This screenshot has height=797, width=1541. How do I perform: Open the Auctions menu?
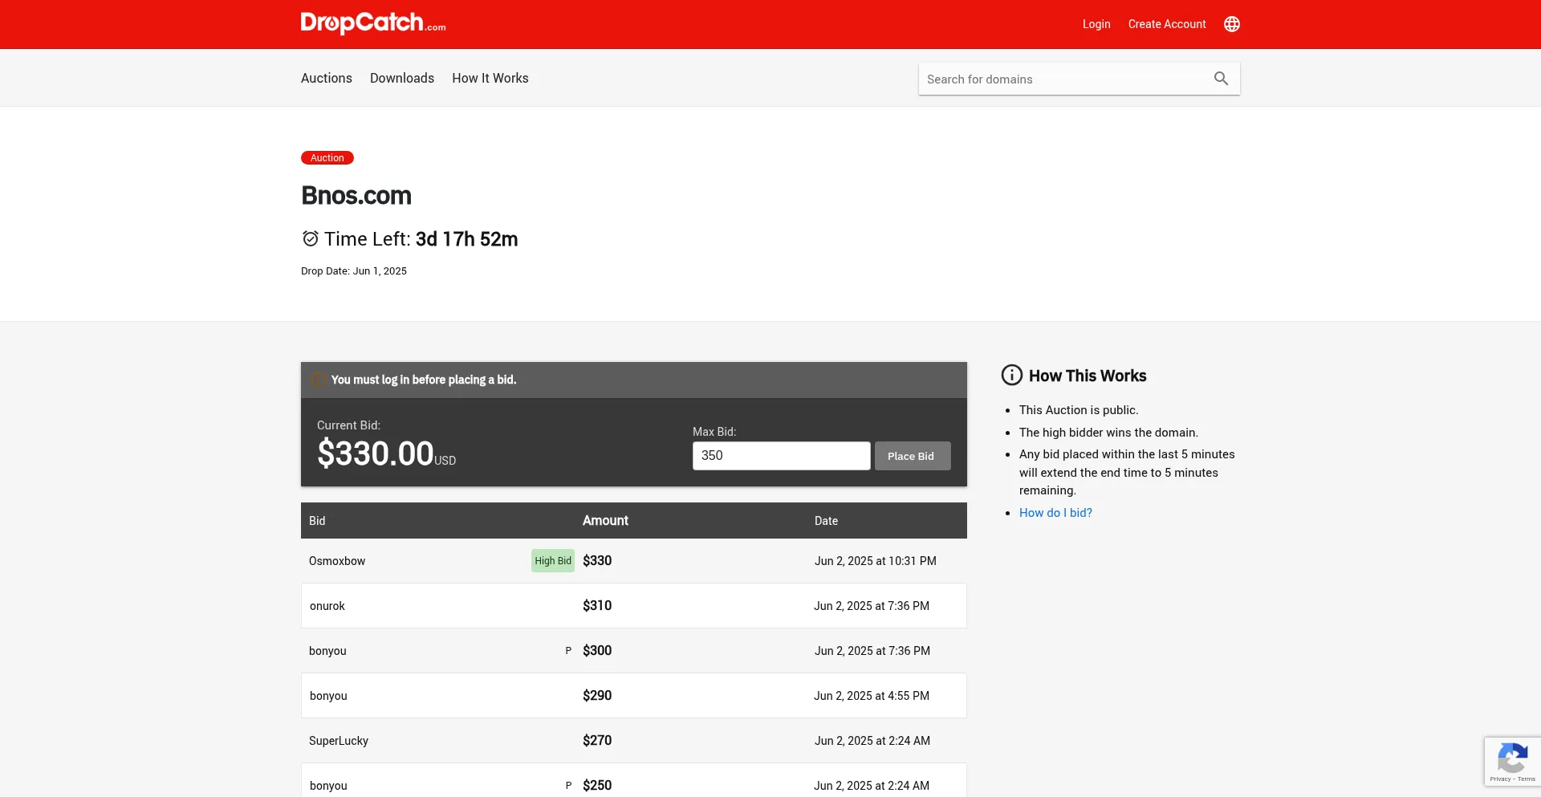coord(326,78)
